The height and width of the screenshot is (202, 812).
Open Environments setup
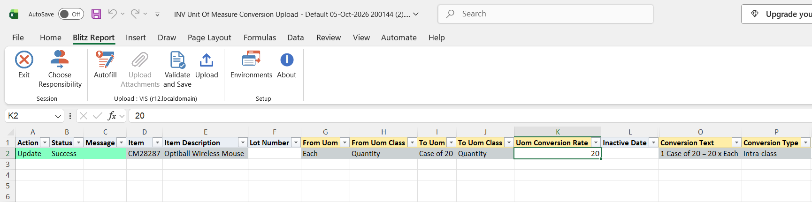[251, 65]
